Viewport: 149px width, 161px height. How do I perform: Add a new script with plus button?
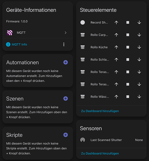point(65,135)
